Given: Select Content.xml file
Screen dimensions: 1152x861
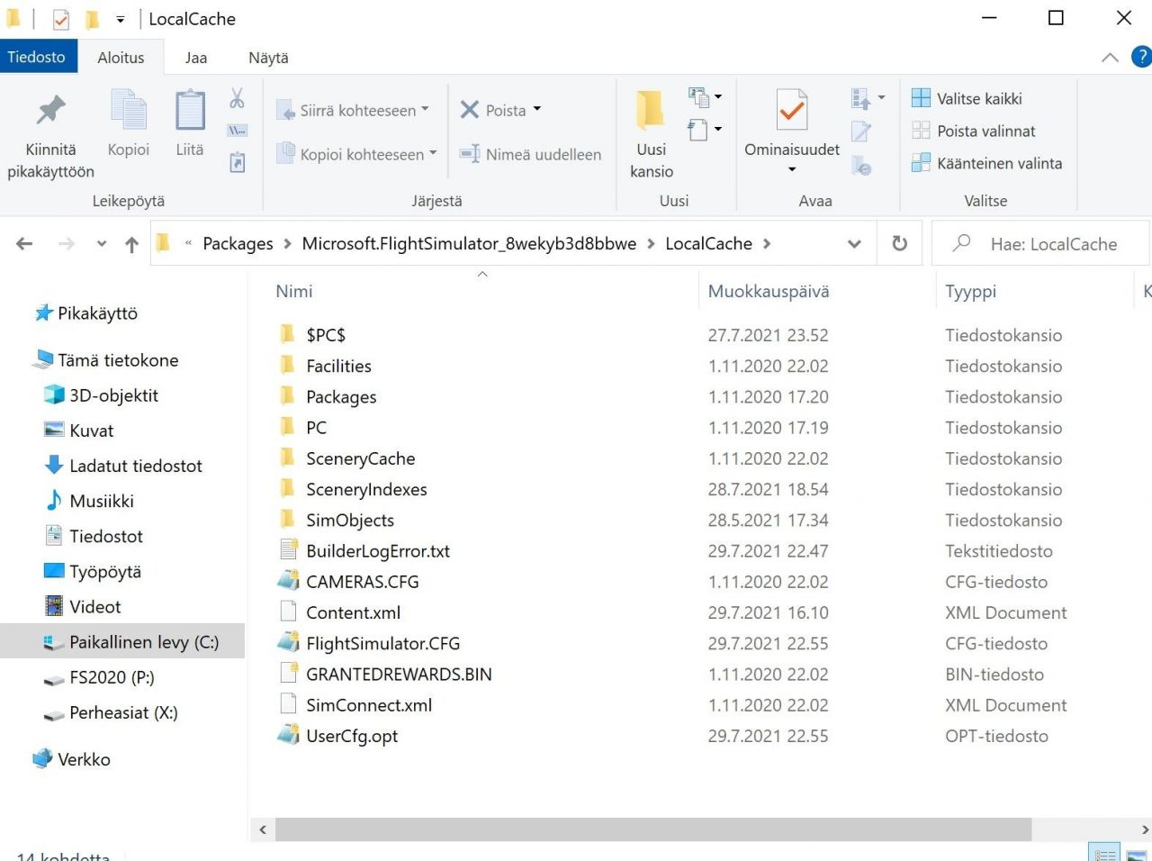Looking at the screenshot, I should coord(353,612).
